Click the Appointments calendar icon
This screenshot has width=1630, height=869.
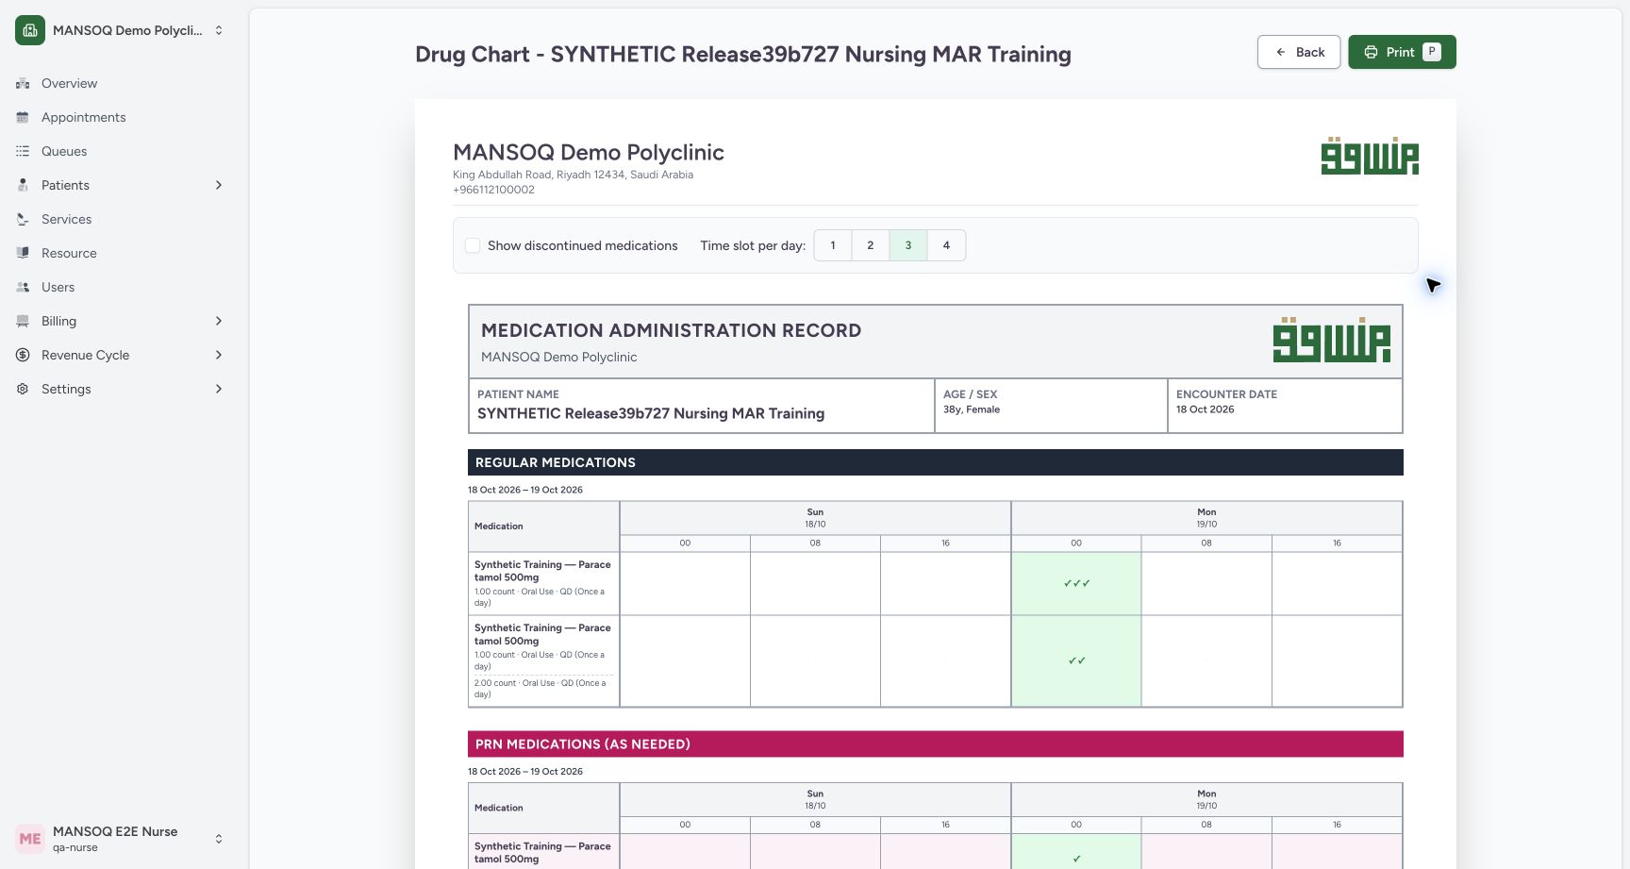point(23,117)
